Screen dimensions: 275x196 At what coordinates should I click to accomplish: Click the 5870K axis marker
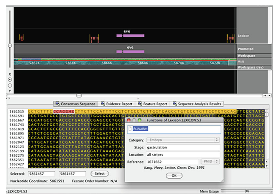(179, 63)
